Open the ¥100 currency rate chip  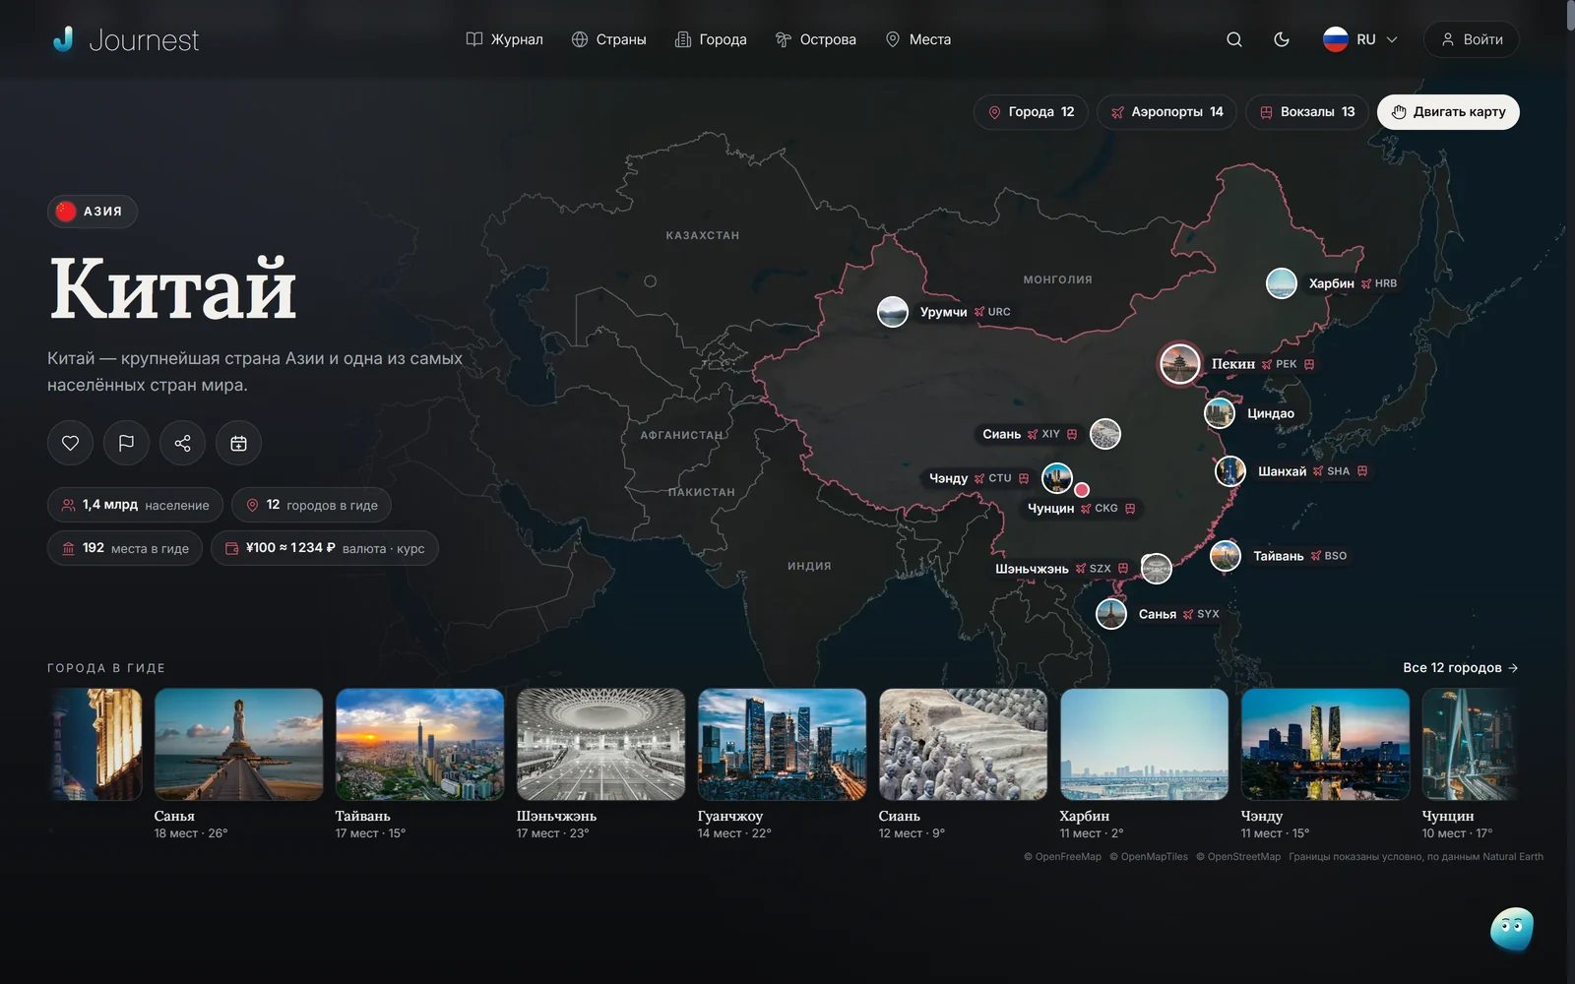click(324, 548)
